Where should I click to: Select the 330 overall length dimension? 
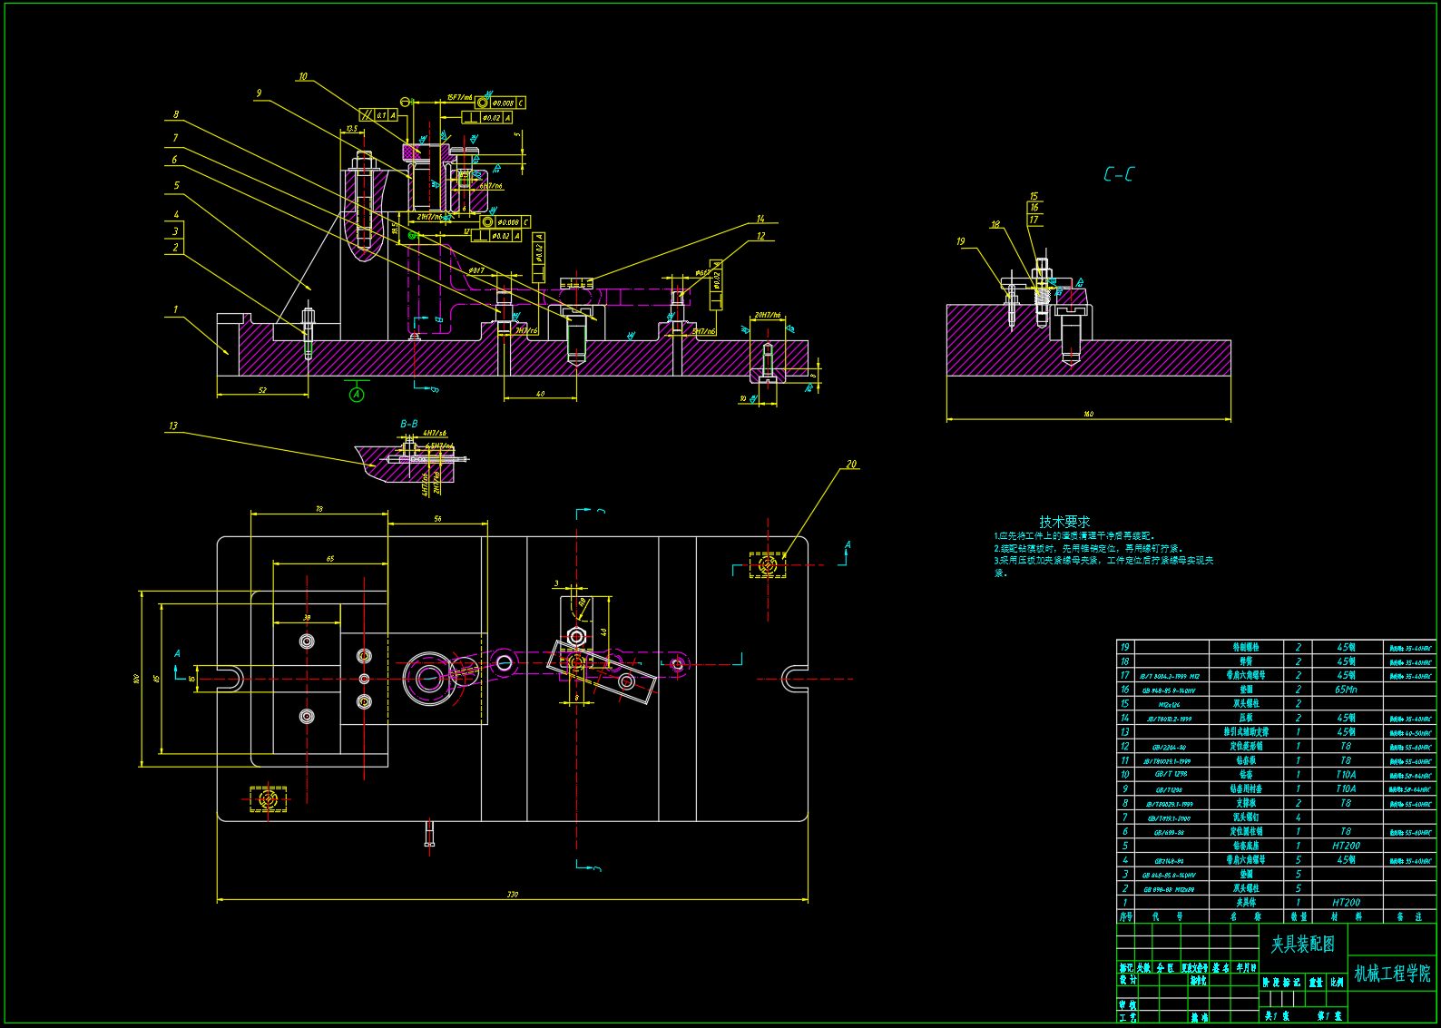coord(513,895)
